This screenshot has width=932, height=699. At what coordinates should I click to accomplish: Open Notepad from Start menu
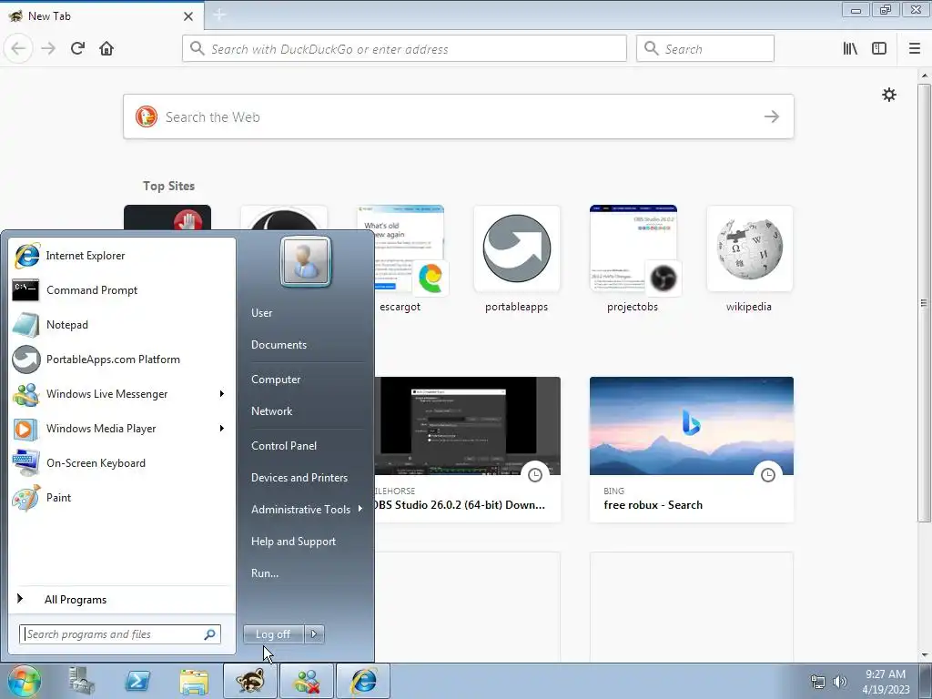(x=123, y=325)
